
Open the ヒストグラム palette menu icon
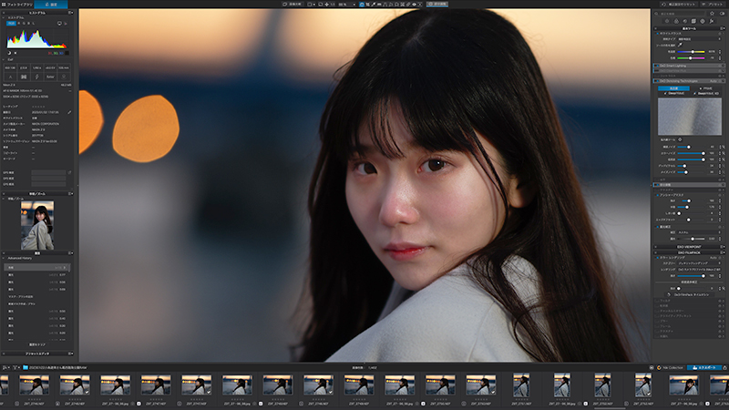pyautogui.click(x=70, y=13)
